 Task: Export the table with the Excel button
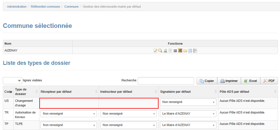(x=250, y=81)
